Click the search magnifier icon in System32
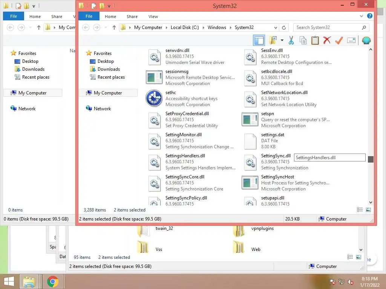Image resolution: width=386 pixels, height=289 pixels. coord(364,27)
